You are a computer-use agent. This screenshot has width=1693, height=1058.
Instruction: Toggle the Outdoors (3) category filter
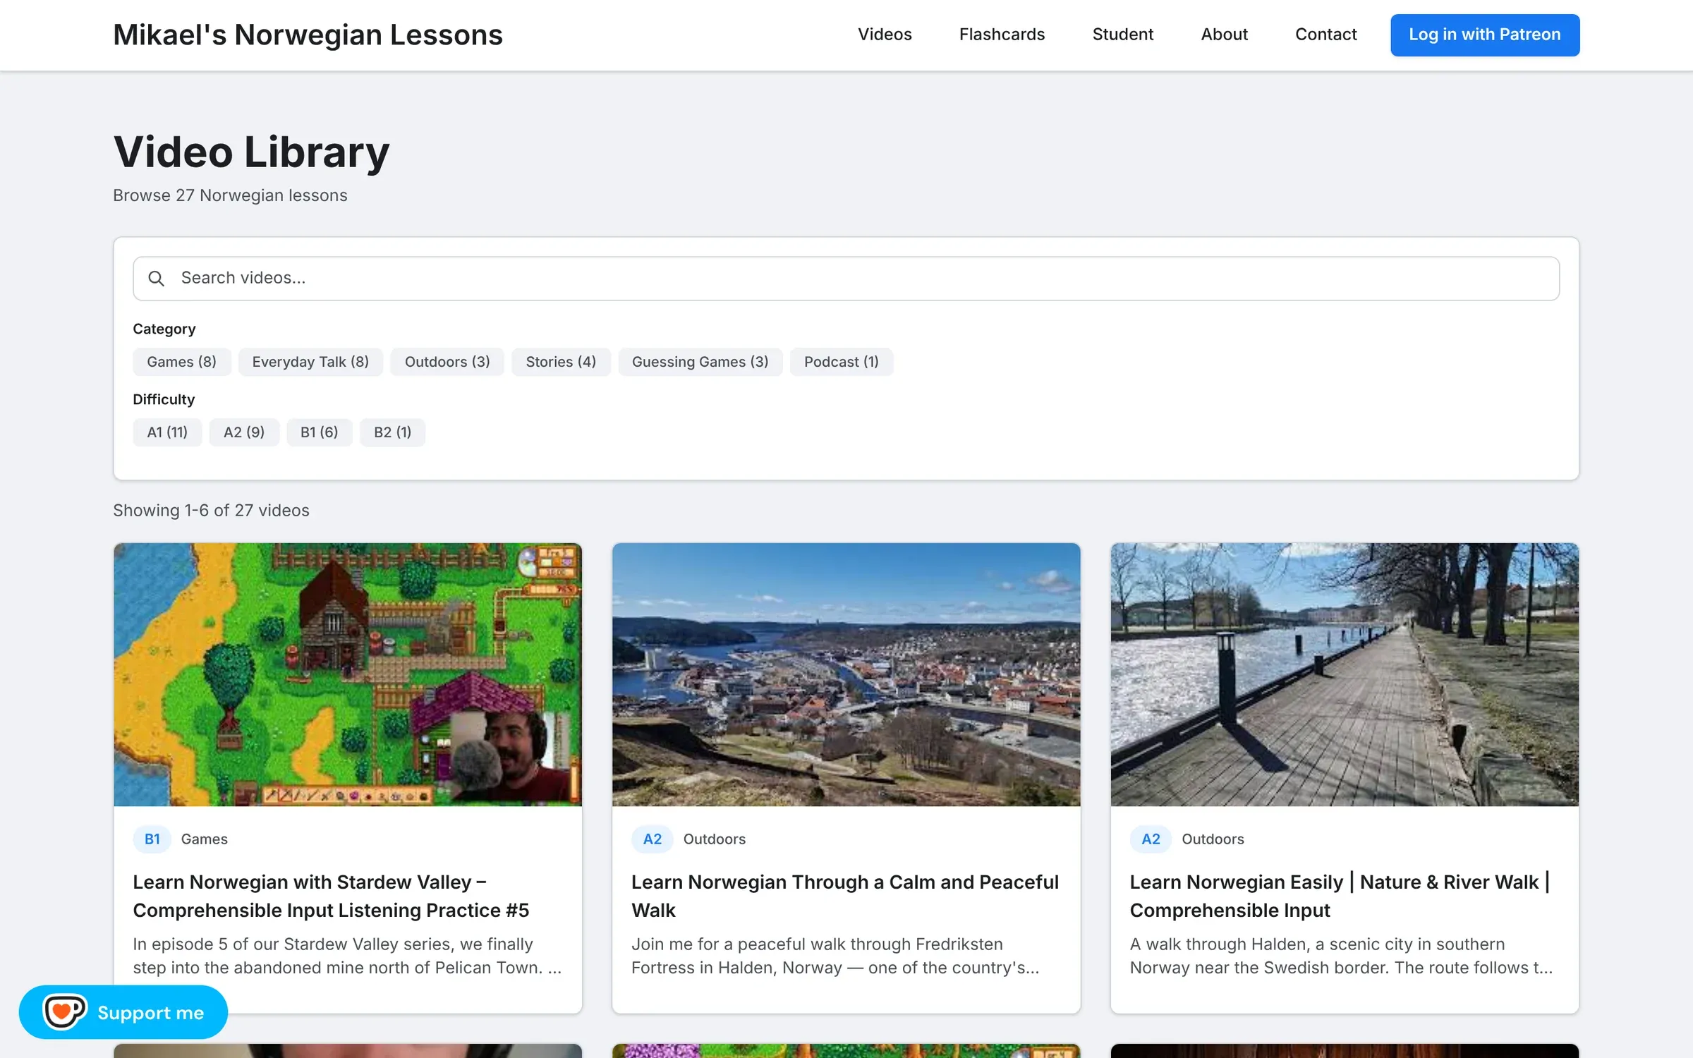tap(447, 362)
